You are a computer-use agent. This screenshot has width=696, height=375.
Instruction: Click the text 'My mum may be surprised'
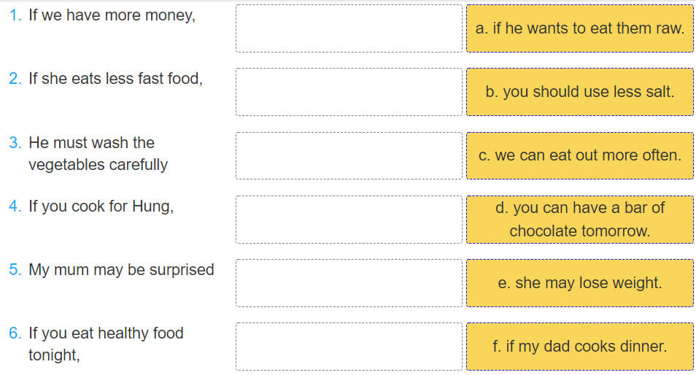[121, 270]
